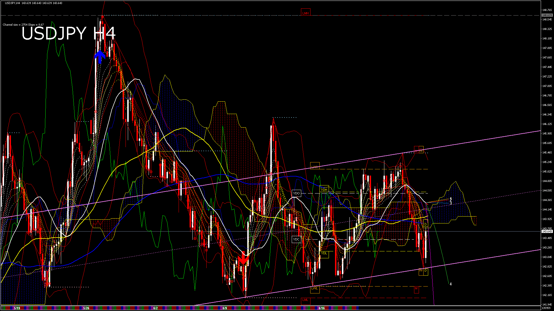Screen dimensions: 554x311
Task: Click the USDJPY H4 chart title
Action: tap(68, 33)
